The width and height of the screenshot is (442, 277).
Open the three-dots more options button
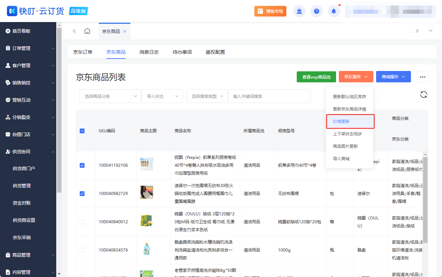tap(423, 77)
